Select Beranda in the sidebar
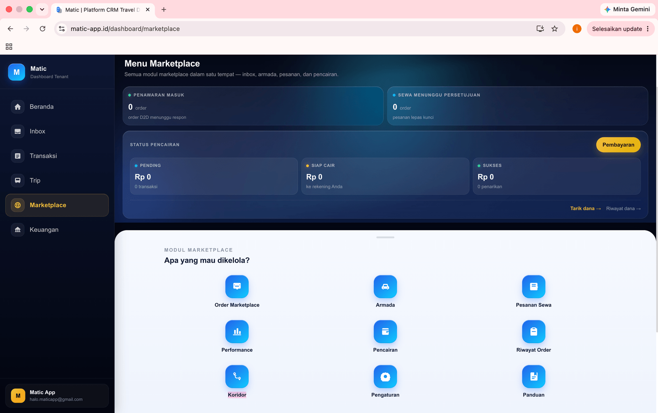Image resolution: width=658 pixels, height=413 pixels. point(57,107)
